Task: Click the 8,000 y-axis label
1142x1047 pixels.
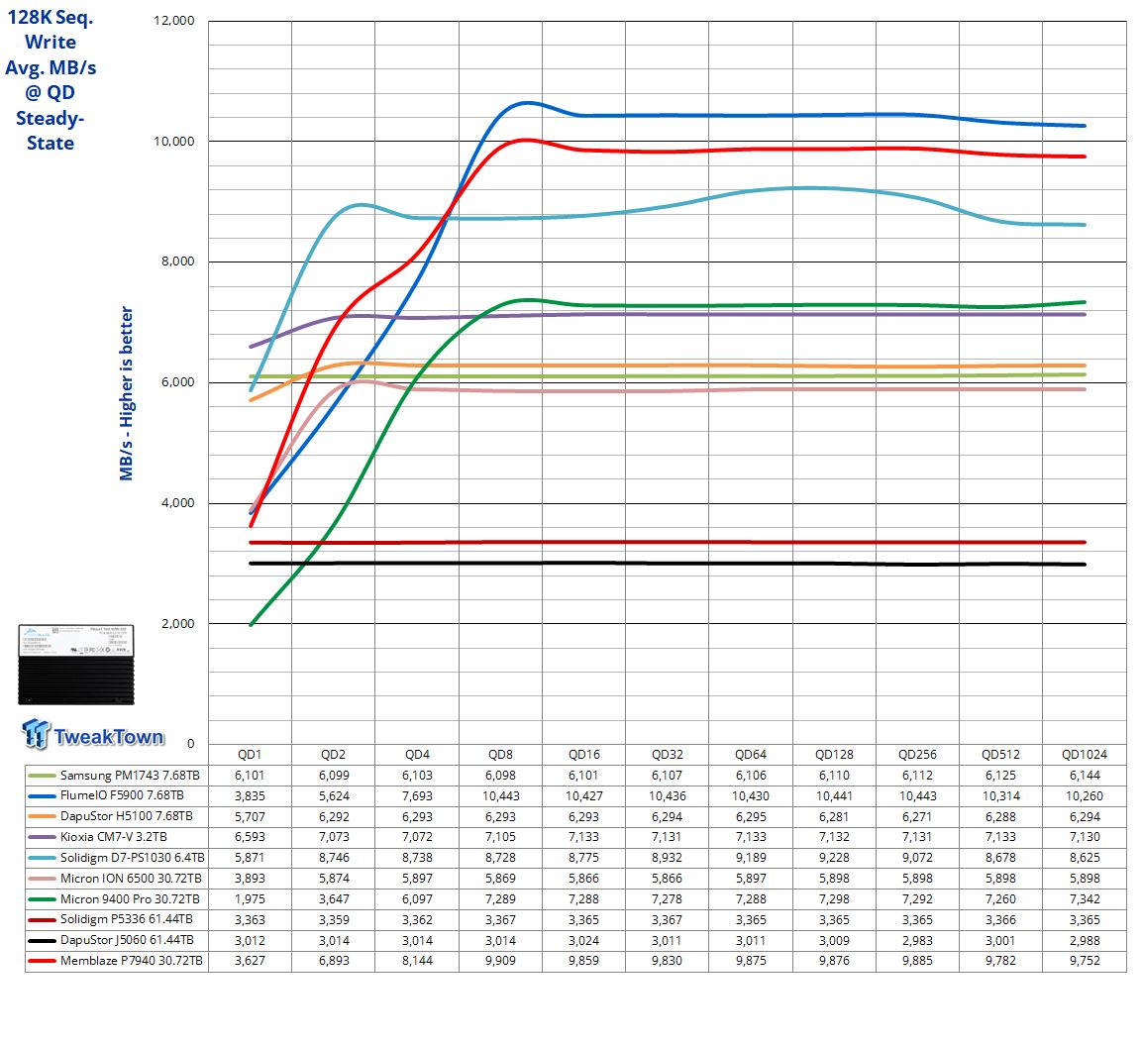Action: coord(177,262)
